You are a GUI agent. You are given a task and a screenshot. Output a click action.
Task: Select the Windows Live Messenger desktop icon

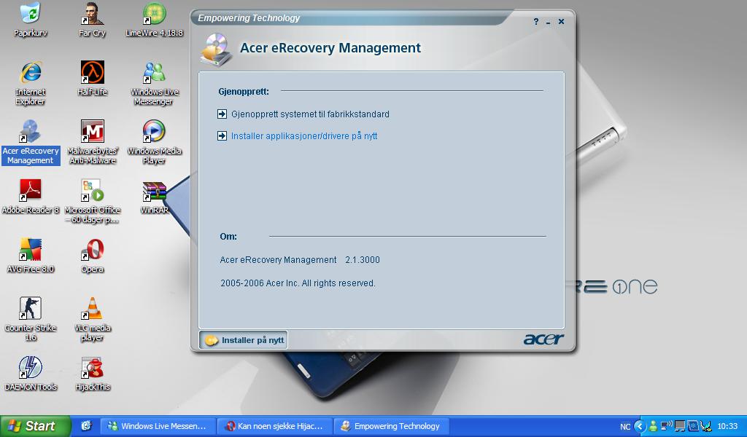point(154,83)
